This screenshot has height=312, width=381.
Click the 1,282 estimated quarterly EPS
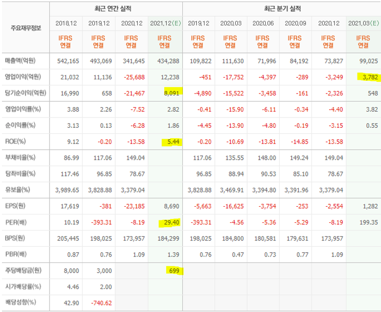[370, 206]
